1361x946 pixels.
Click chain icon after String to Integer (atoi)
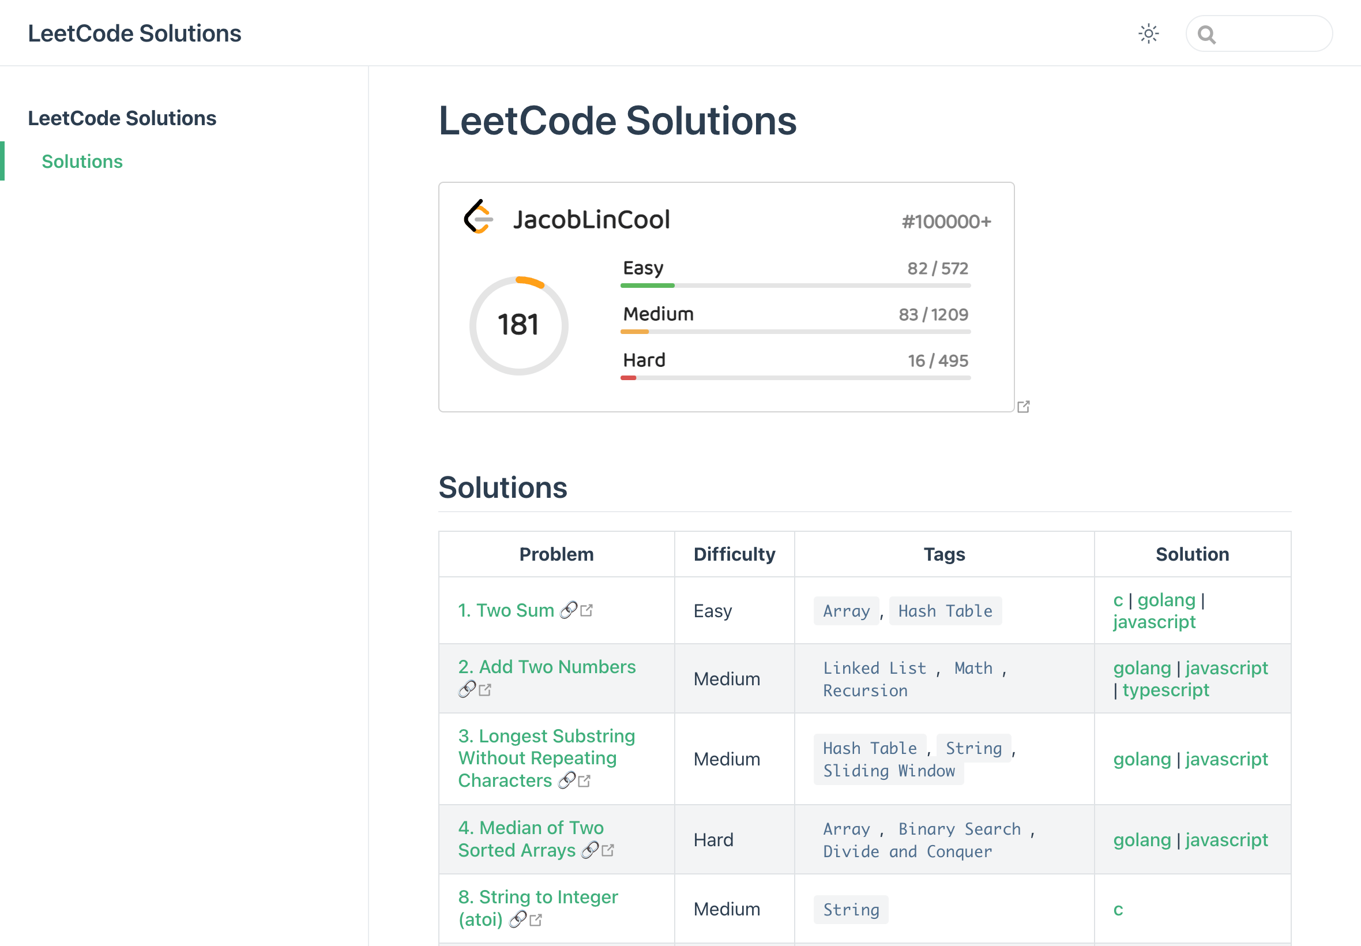pyautogui.click(x=517, y=919)
